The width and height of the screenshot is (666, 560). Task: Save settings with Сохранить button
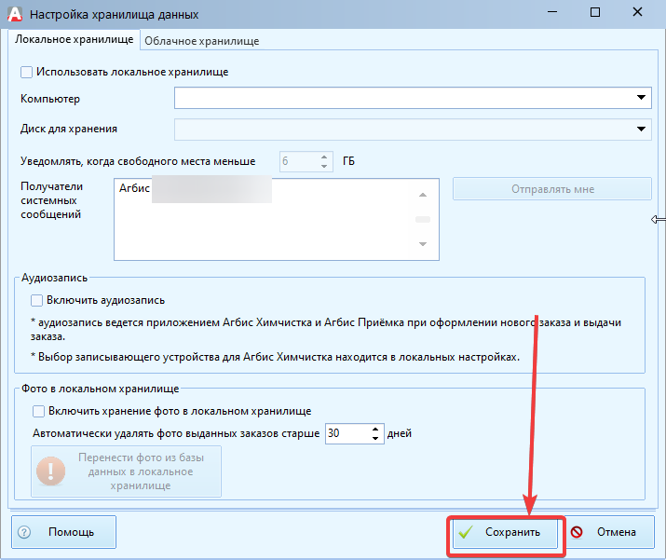coord(505,532)
